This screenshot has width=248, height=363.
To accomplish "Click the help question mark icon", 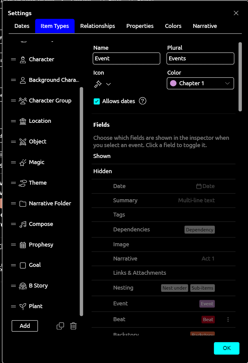I will coord(142,101).
